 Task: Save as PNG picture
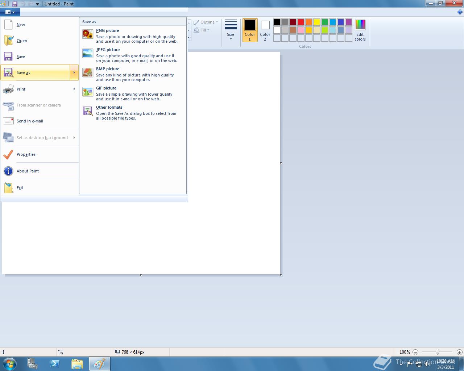[x=133, y=36]
